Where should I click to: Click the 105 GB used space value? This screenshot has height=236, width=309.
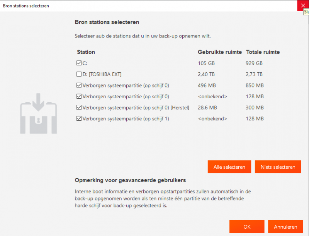coord(205,63)
